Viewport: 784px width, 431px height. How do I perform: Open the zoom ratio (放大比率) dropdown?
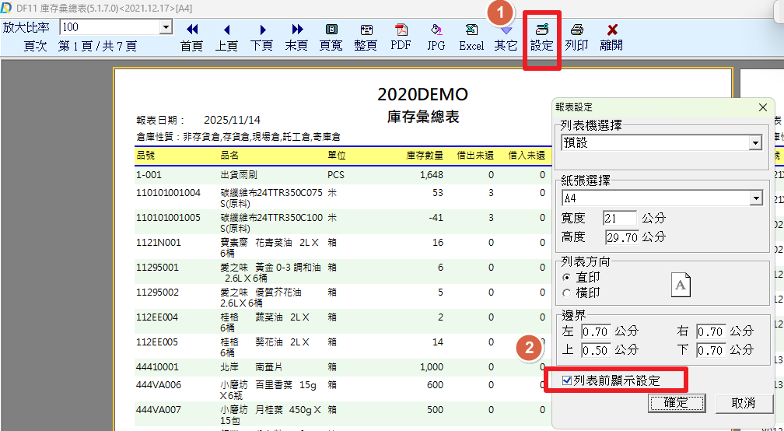point(165,27)
